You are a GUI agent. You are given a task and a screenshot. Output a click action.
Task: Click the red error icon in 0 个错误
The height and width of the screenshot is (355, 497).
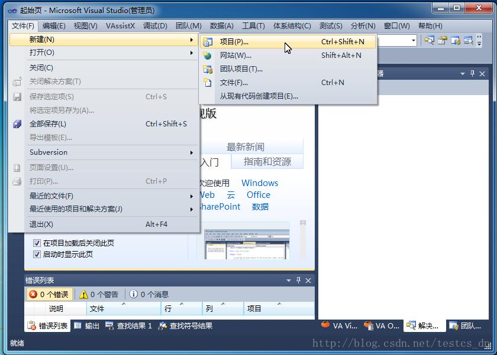[33, 294]
